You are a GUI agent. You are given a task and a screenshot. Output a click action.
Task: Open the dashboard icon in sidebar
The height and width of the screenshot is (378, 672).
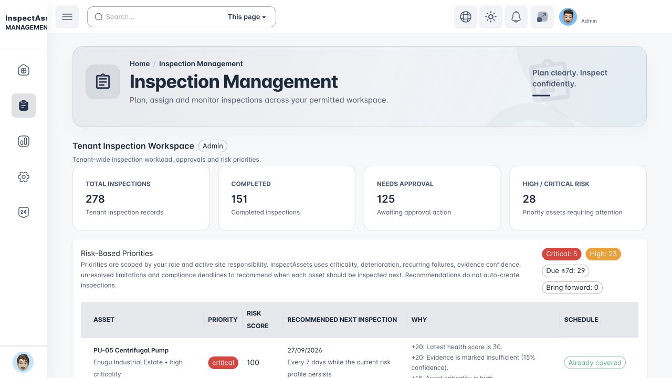(x=24, y=70)
